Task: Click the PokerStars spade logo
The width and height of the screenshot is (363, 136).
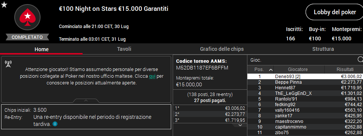Action: tap(27, 18)
